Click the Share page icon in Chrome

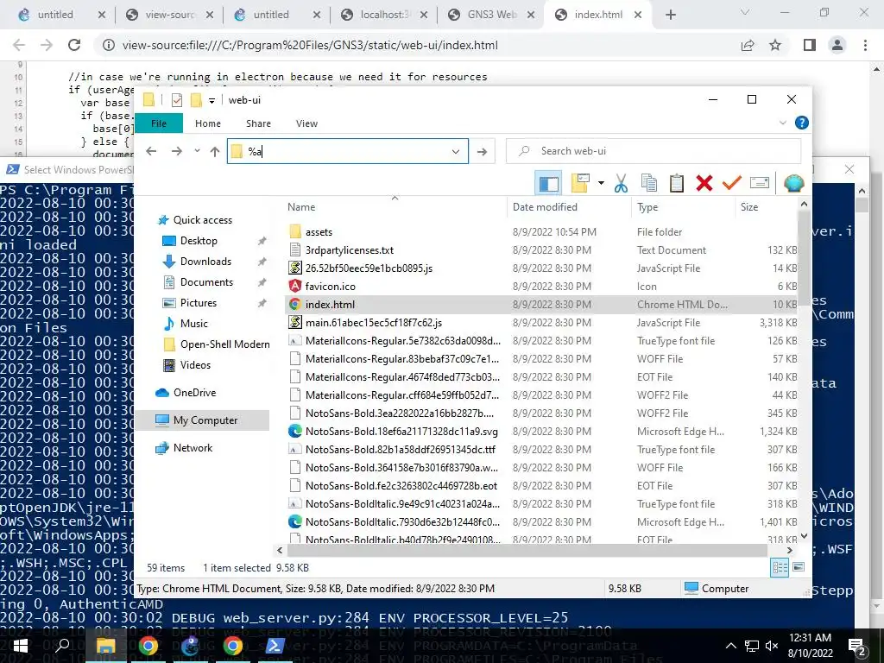[x=748, y=45]
